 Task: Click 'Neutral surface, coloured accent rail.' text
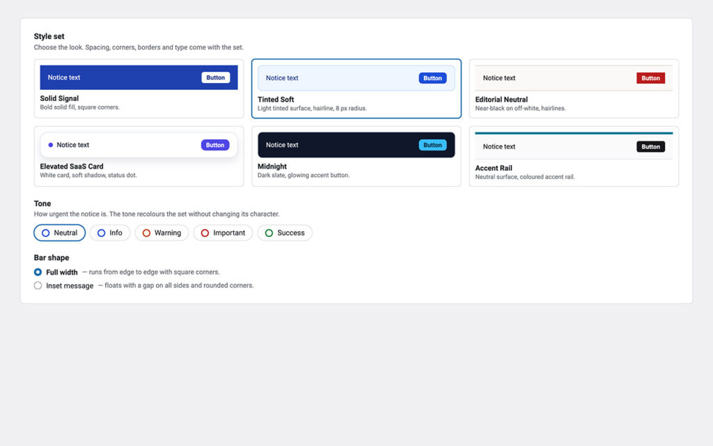click(x=525, y=177)
